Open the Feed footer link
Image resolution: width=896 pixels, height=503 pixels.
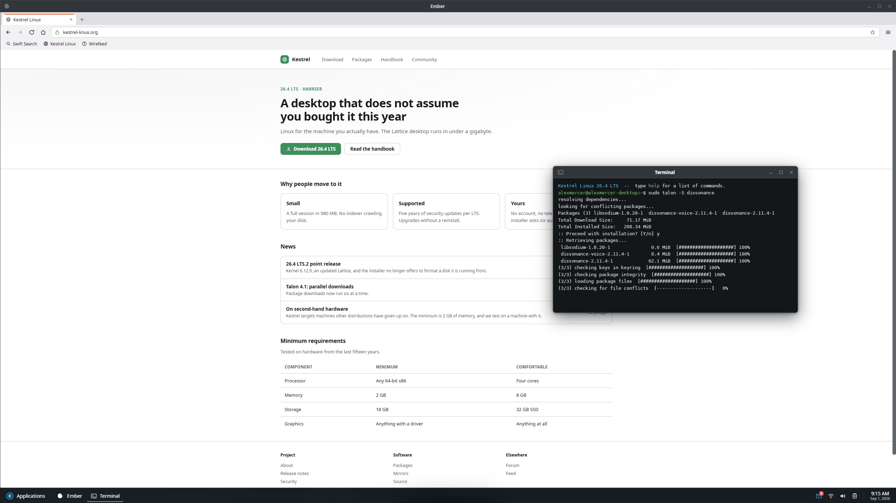[510, 473]
